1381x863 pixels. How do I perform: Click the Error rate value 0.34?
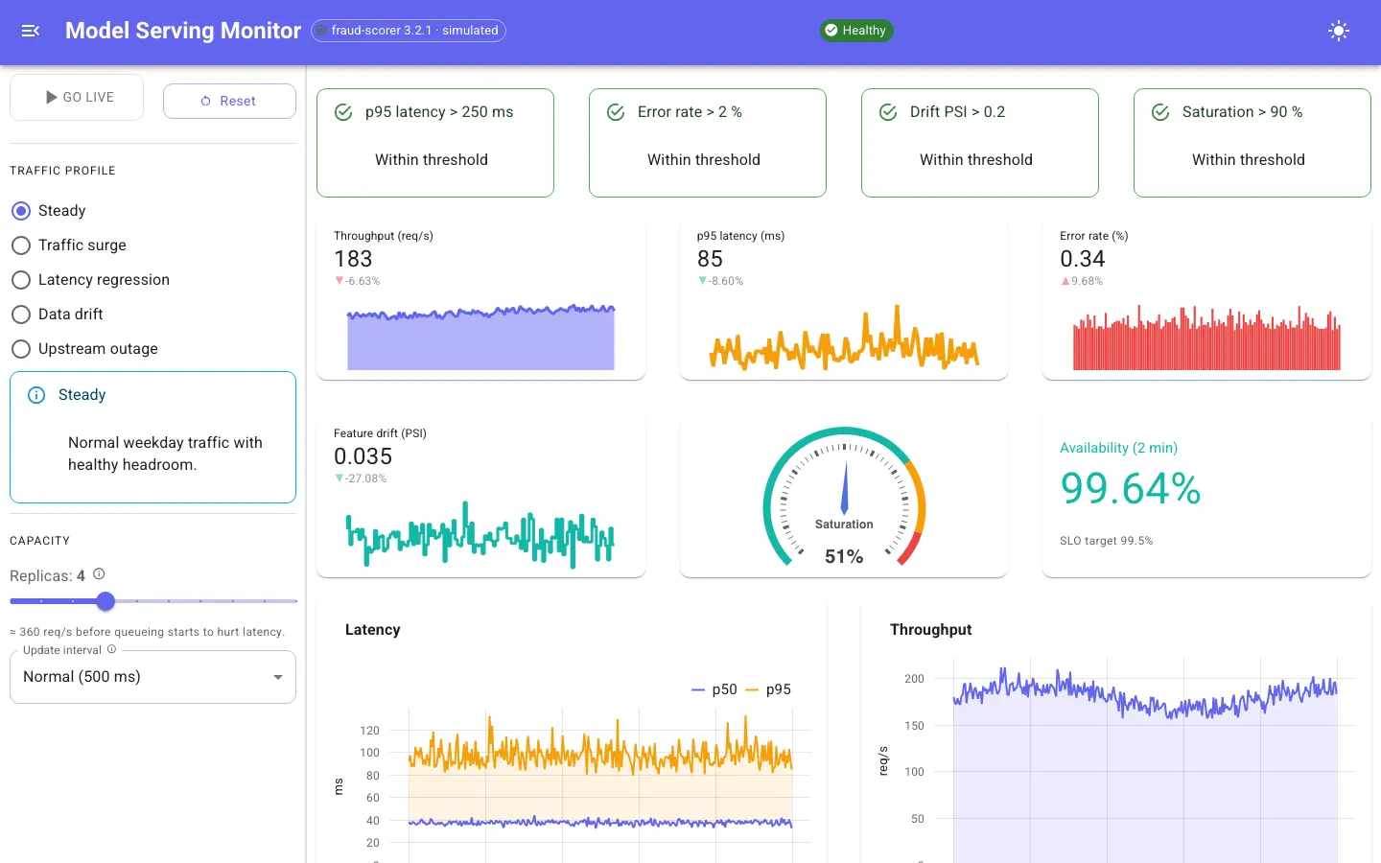pyautogui.click(x=1083, y=259)
